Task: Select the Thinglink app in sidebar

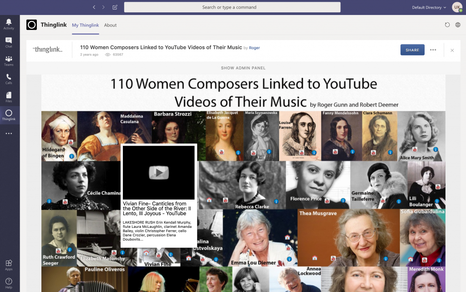Action: pyautogui.click(x=9, y=115)
